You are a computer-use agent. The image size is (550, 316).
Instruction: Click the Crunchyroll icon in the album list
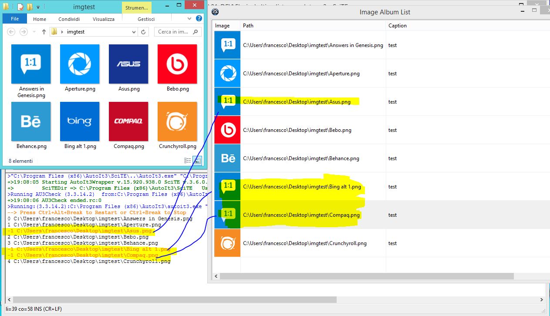227,243
